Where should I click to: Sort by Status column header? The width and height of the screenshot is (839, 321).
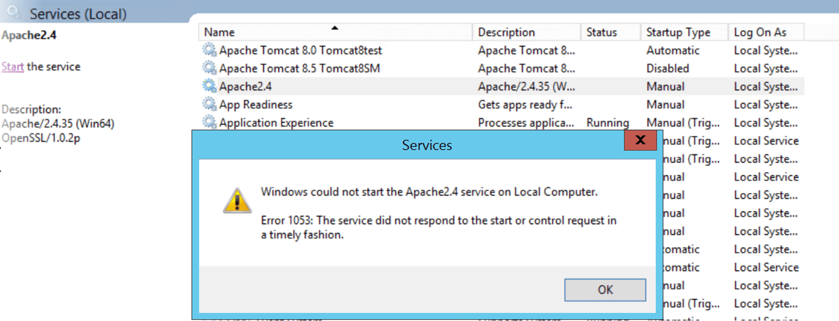pyautogui.click(x=610, y=32)
